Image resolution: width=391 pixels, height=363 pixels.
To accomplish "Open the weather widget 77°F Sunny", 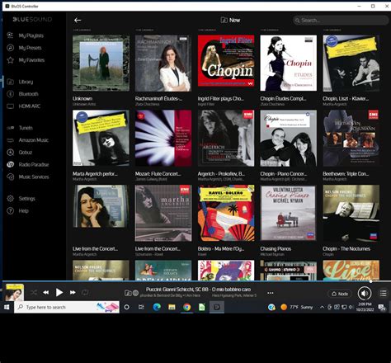I will coord(296,307).
